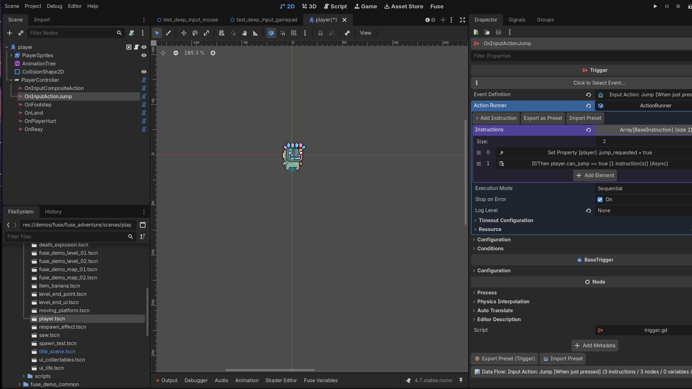The image size is (692, 389).
Task: Collapse the PlayerController node
Action: coord(11,80)
